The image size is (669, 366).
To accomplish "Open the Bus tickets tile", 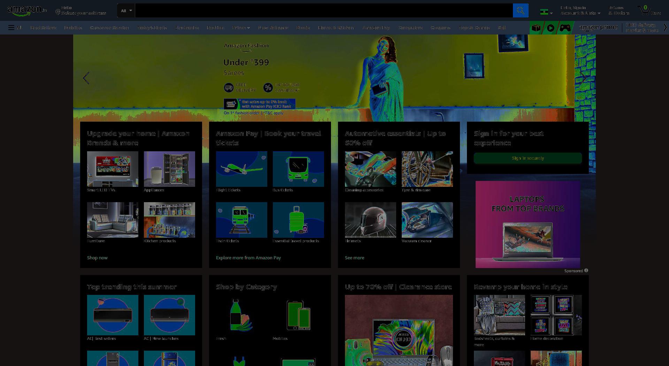I will click(298, 169).
